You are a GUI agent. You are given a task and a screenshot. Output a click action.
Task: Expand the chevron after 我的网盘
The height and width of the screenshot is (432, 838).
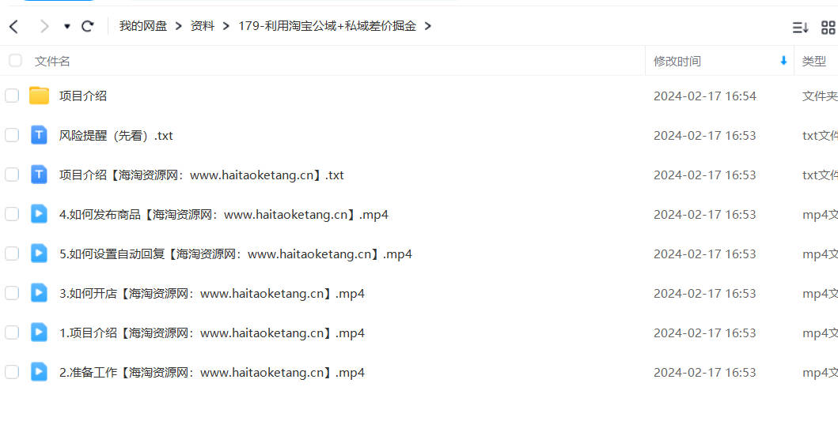tap(179, 26)
